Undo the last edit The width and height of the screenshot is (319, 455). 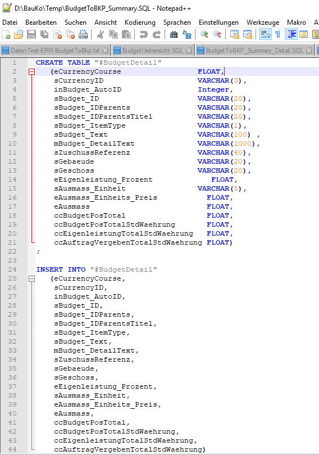click(x=143, y=34)
